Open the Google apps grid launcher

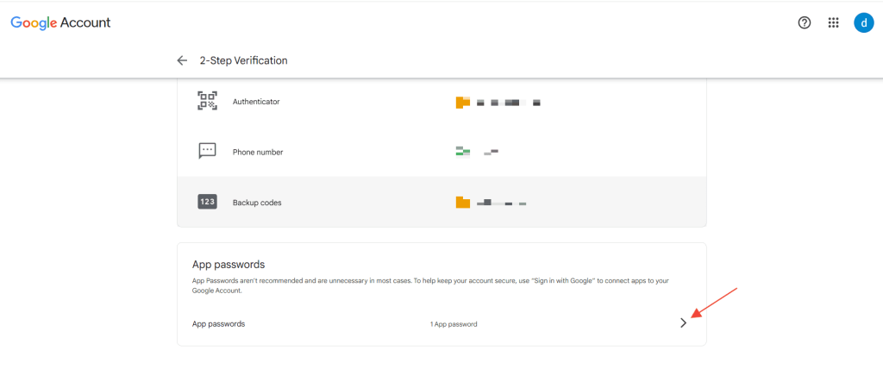pos(833,23)
